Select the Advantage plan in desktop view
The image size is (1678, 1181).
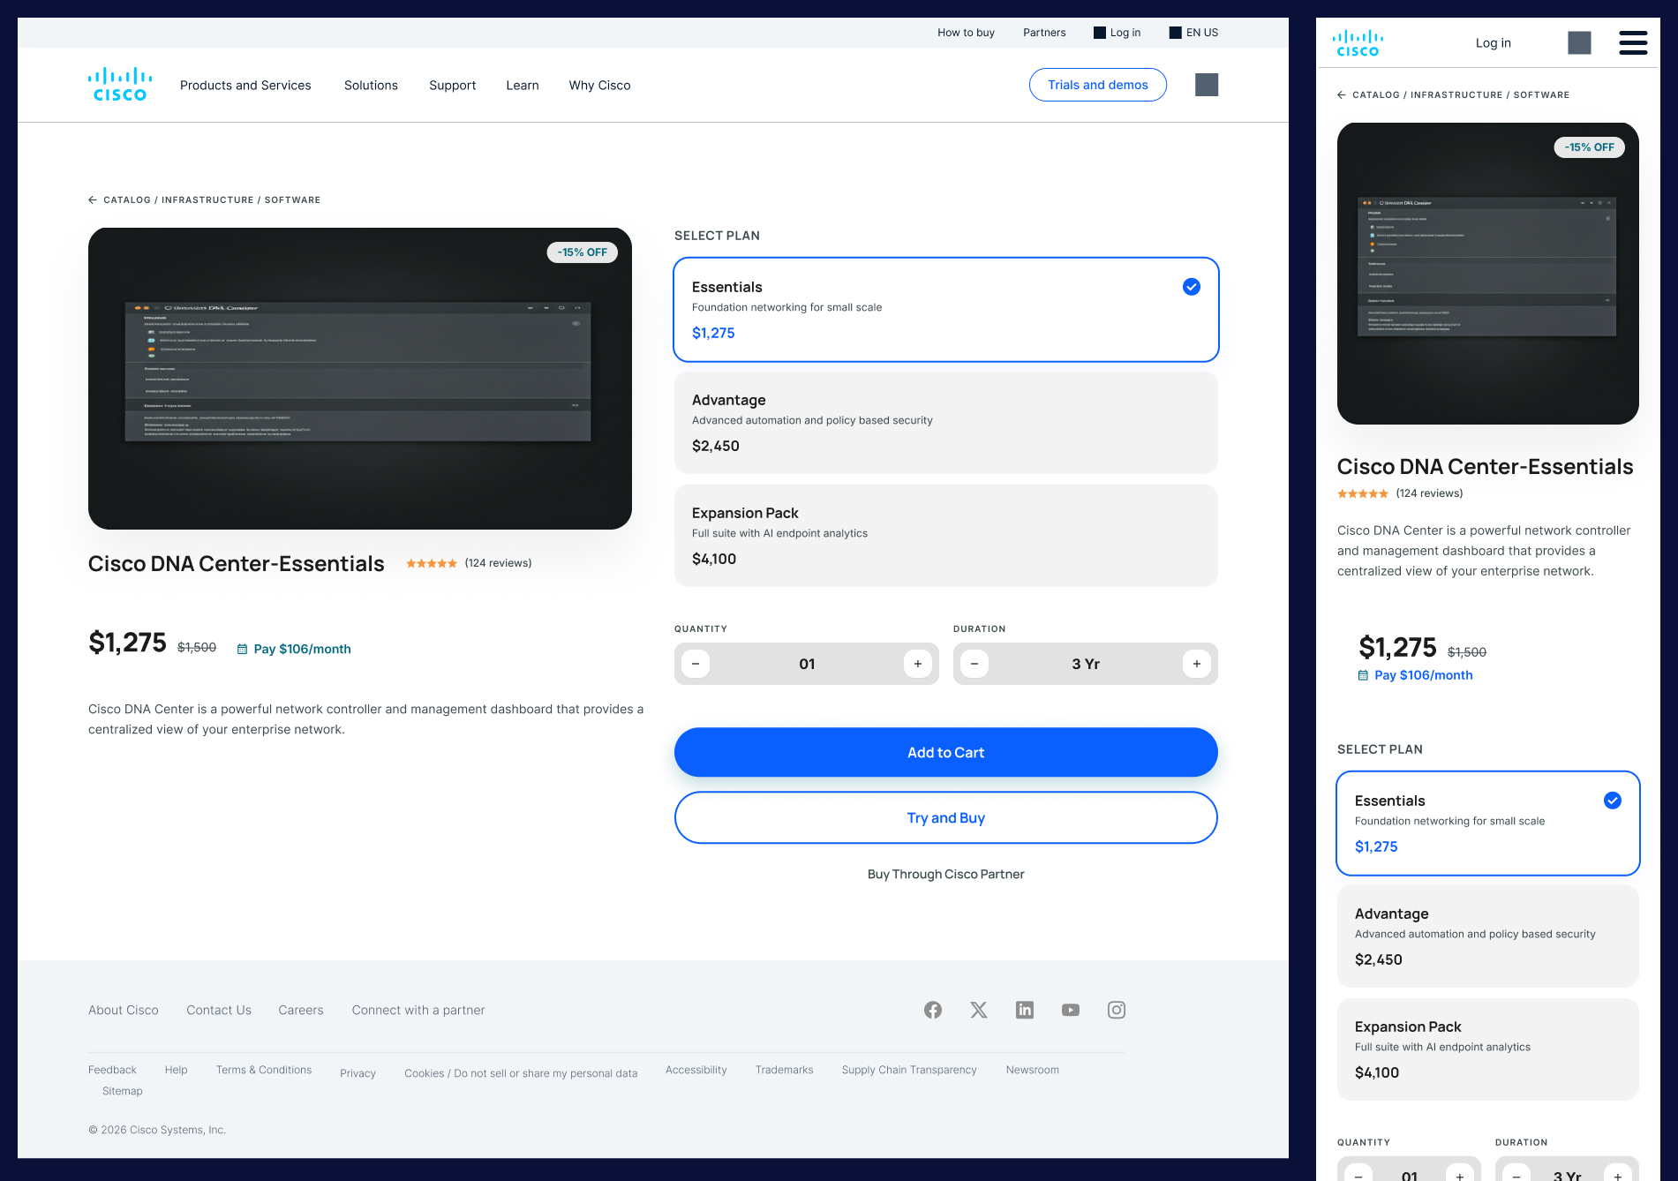click(x=945, y=423)
